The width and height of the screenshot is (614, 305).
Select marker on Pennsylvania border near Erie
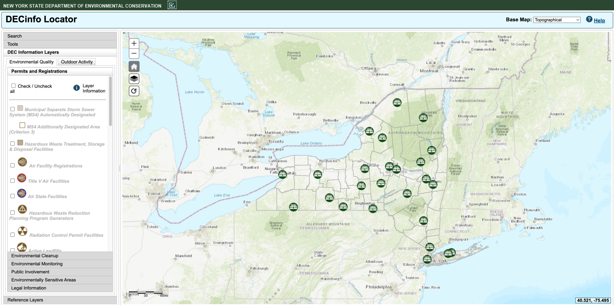click(x=294, y=207)
